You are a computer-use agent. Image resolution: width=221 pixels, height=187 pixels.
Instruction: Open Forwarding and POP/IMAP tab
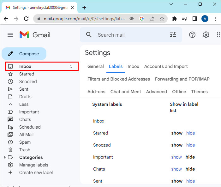point(182,79)
